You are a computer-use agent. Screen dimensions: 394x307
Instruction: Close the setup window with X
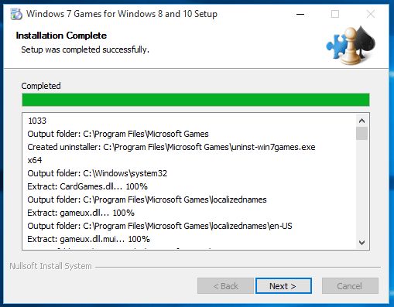pyautogui.click(x=371, y=14)
